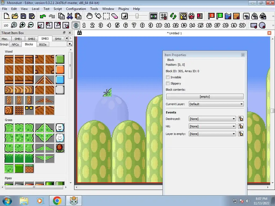
Task: Cut selection with the scissors icon
Action: pos(70,16)
